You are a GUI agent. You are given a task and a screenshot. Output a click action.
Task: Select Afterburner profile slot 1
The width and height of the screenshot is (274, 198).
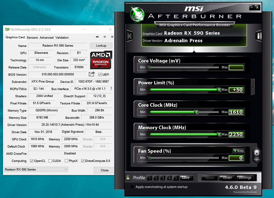[150, 178]
